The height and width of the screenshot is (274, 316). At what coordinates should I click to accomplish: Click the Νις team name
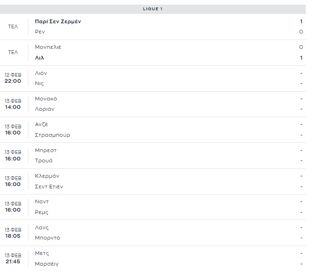coord(39,83)
